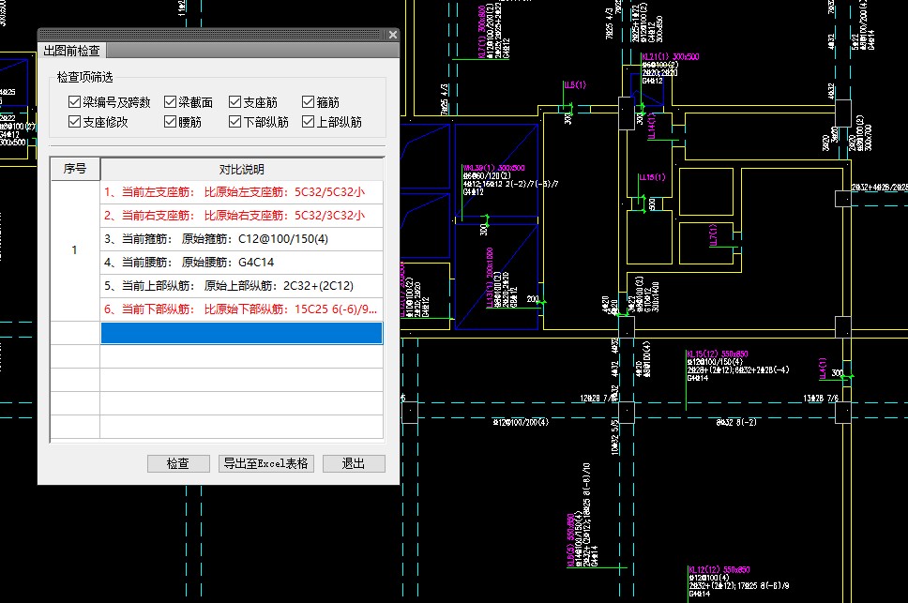Click the 对比说明 column header

tap(241, 169)
